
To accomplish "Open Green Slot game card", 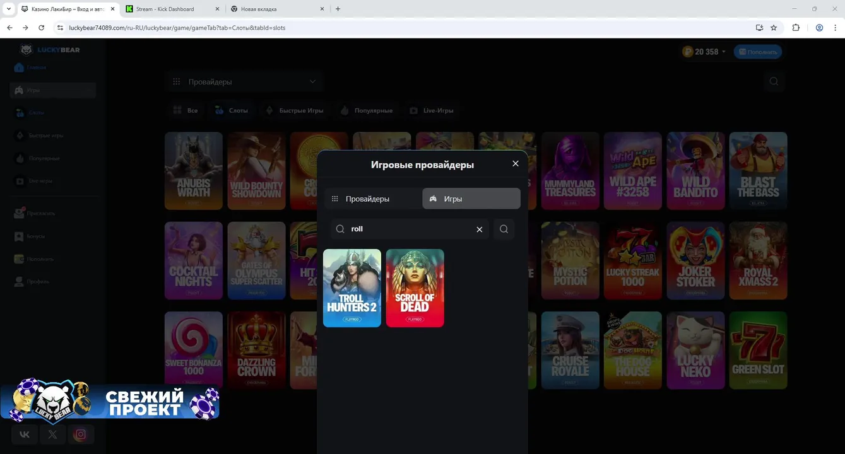I will [758, 350].
